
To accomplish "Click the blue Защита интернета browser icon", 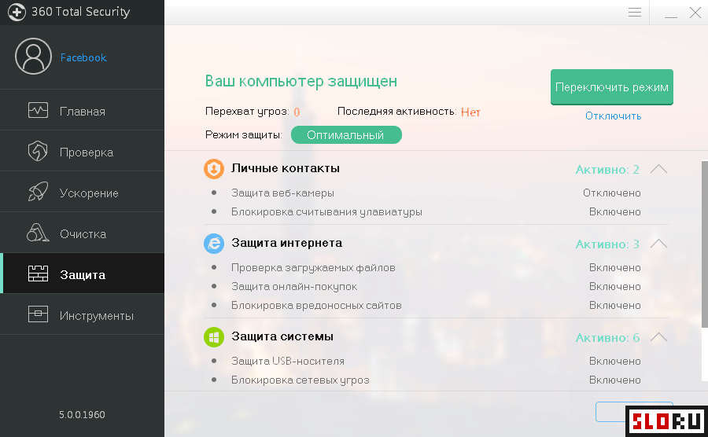I will pyautogui.click(x=213, y=244).
